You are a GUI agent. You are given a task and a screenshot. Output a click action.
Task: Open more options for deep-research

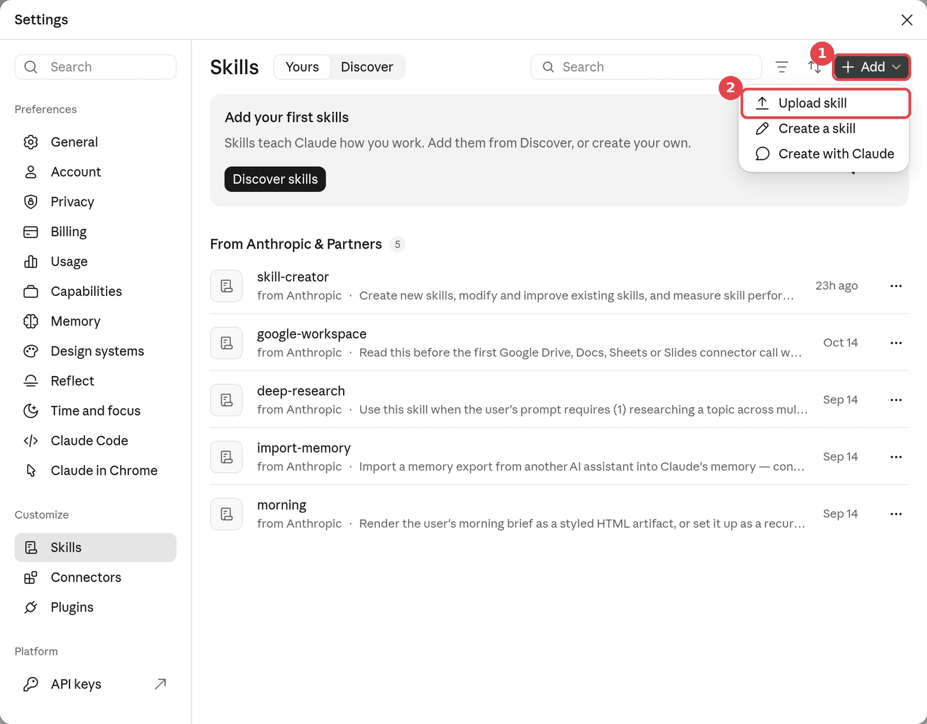[x=896, y=400]
